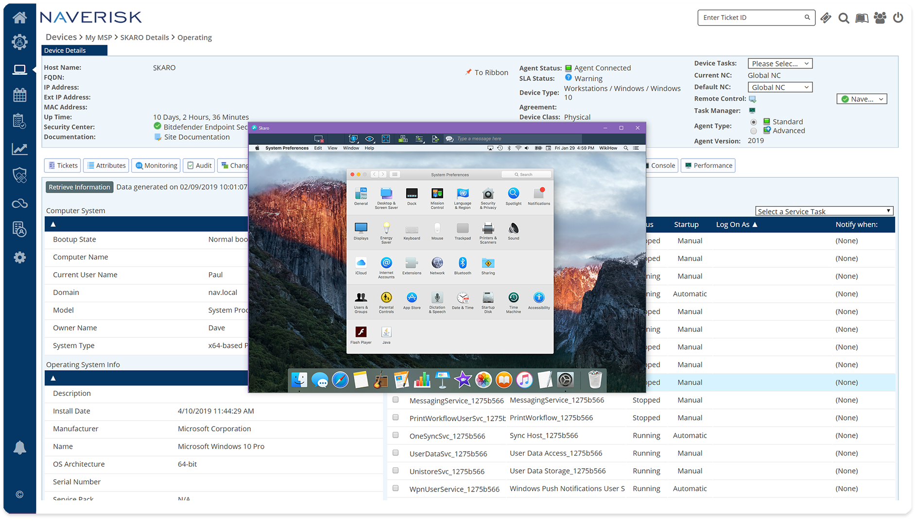Tick the checkbox for OneSyncSvc_1275b566

[396, 435]
